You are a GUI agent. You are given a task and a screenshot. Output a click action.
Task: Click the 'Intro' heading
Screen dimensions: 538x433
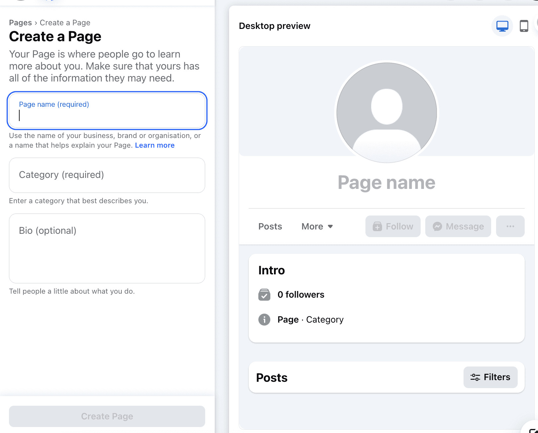coord(272,270)
